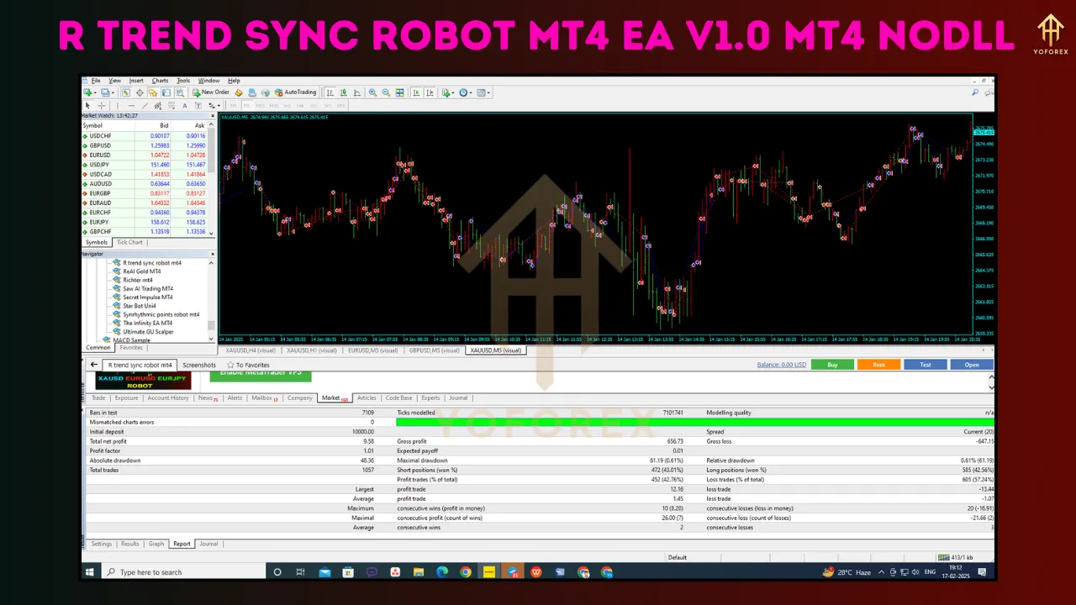Select the horizontal line drawing tool
This screenshot has height=605, width=1076.
(131, 106)
